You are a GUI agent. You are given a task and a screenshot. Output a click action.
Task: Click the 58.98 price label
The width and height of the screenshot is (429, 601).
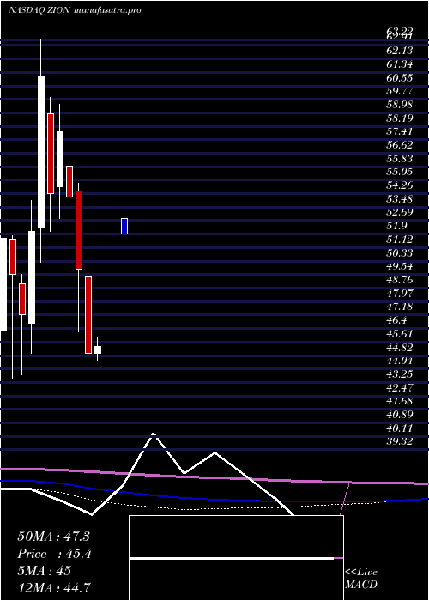(x=400, y=105)
